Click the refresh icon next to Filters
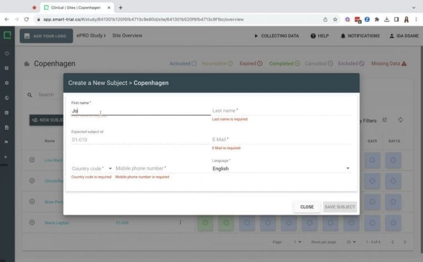 point(400,120)
